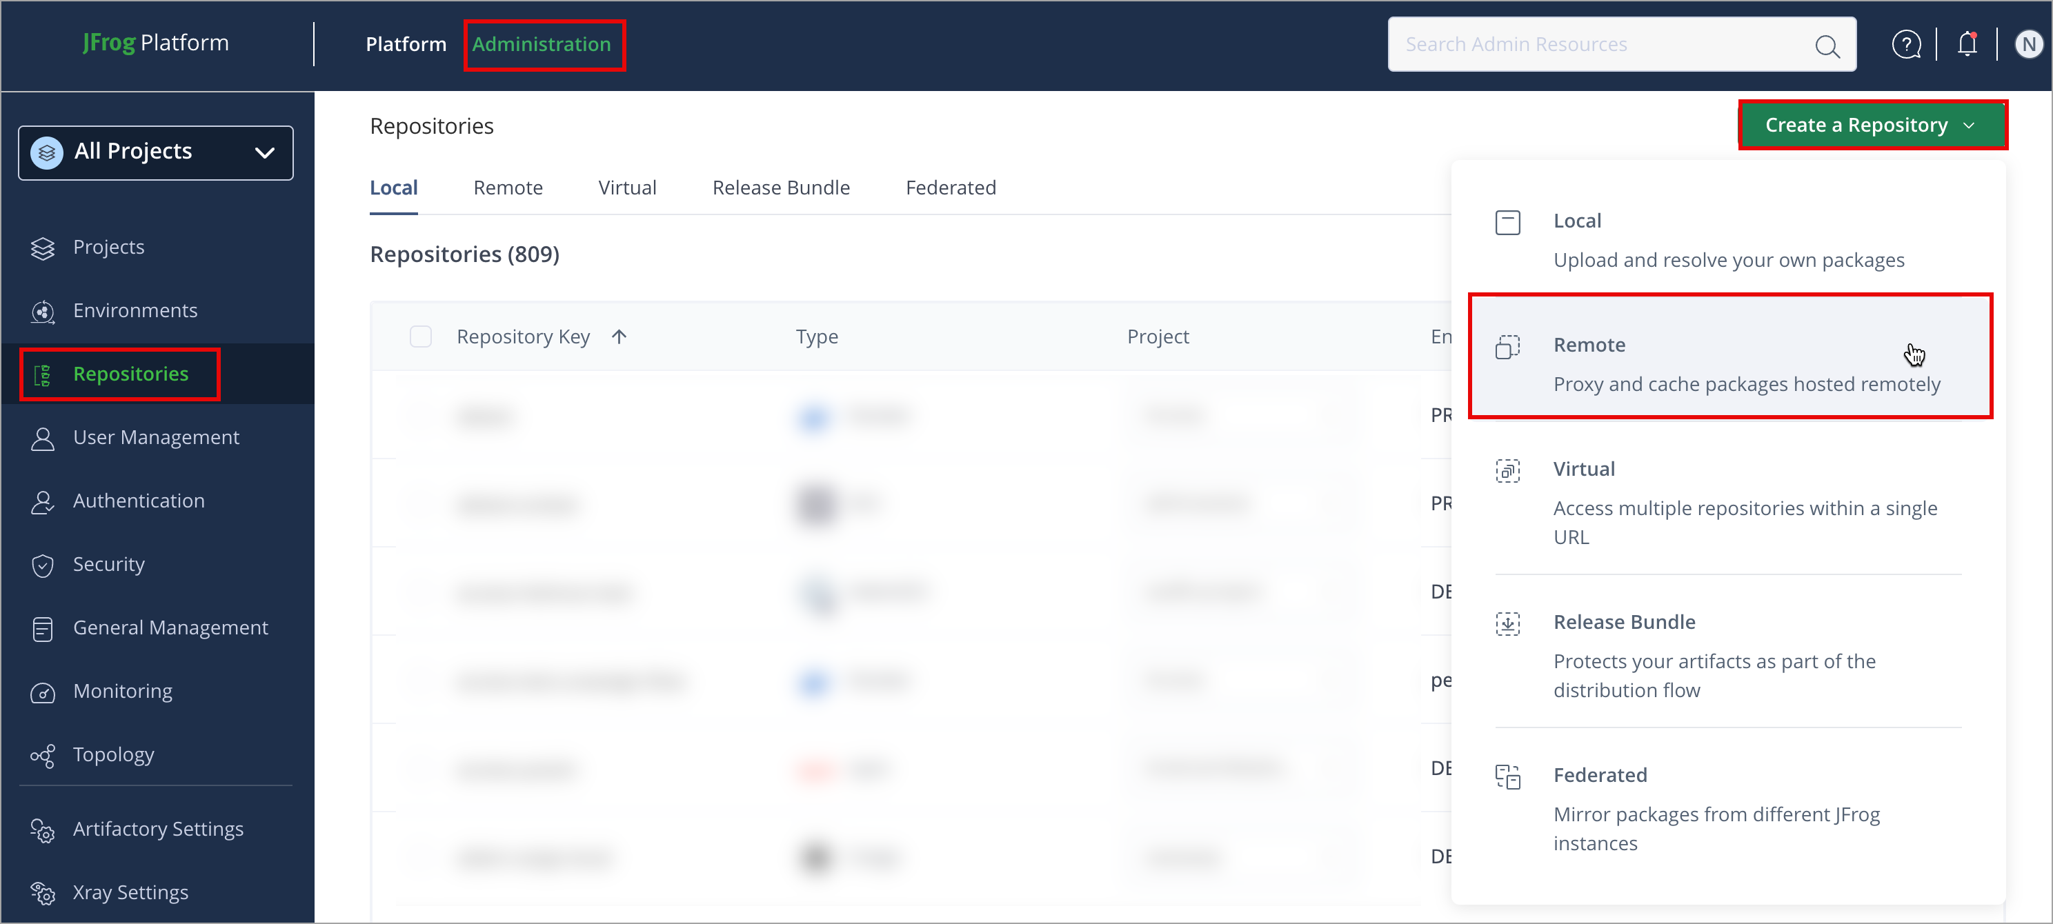Switch to the Federated tab
This screenshot has height=924, width=2053.
click(950, 188)
